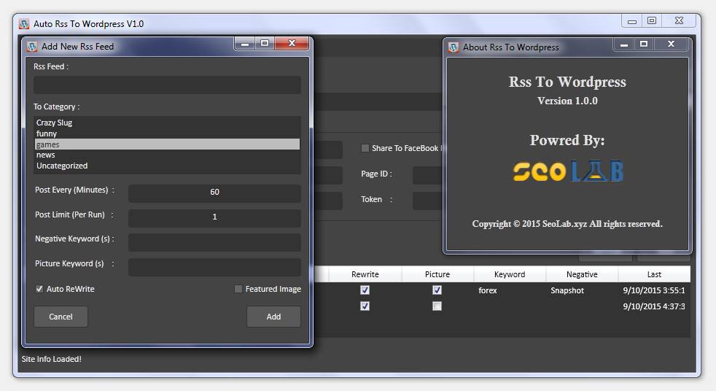Click the Page ID field in main window

tap(427, 175)
